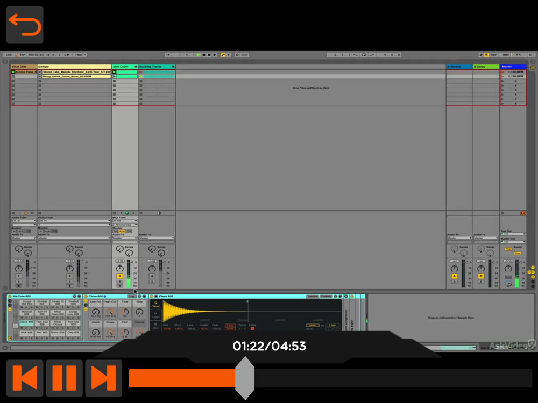538x403 pixels.
Task: Click the Map button on Clave 808
Action: click(x=132, y=296)
